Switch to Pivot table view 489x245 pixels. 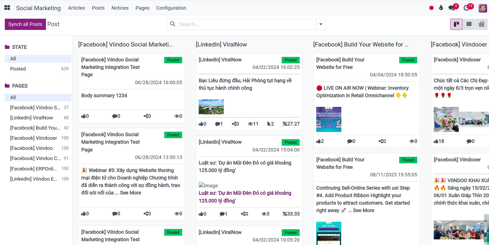pos(482,24)
